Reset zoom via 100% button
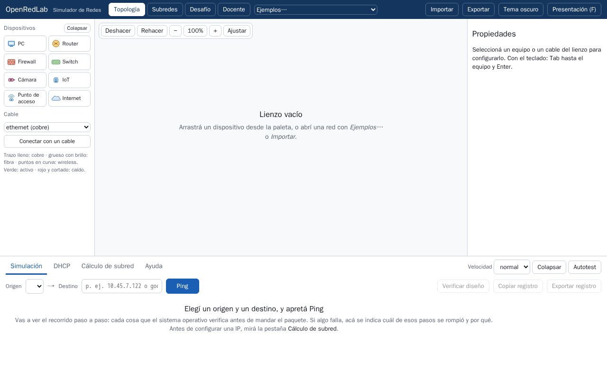607x379 pixels. point(195,31)
